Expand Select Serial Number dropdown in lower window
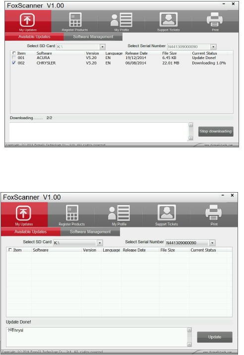 pos(212,243)
